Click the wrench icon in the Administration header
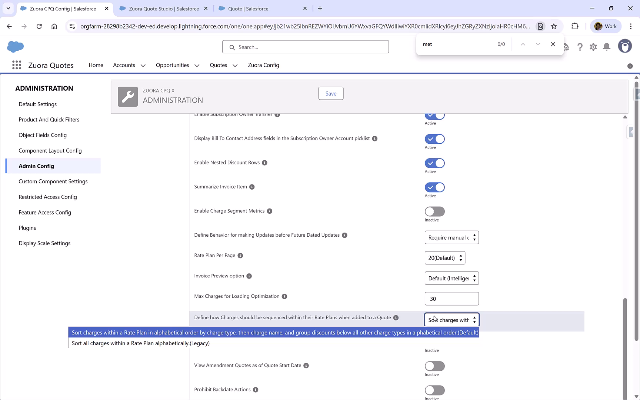The image size is (640, 400). click(127, 96)
